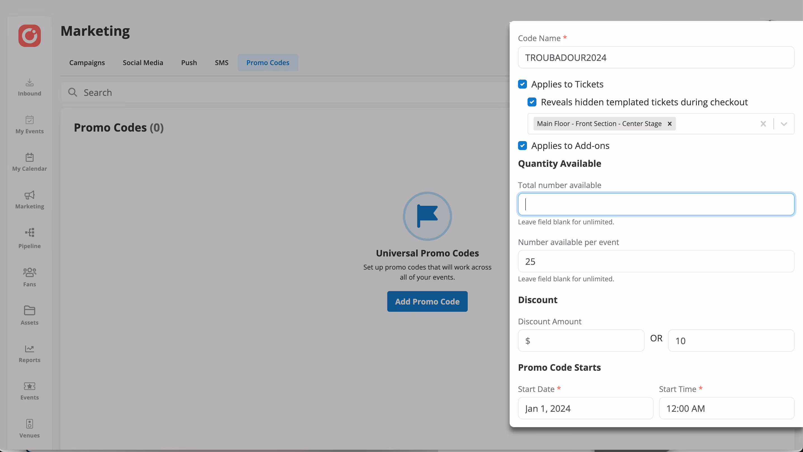Image resolution: width=803 pixels, height=452 pixels.
Task: Open Inbound from the sidebar
Action: point(29,87)
